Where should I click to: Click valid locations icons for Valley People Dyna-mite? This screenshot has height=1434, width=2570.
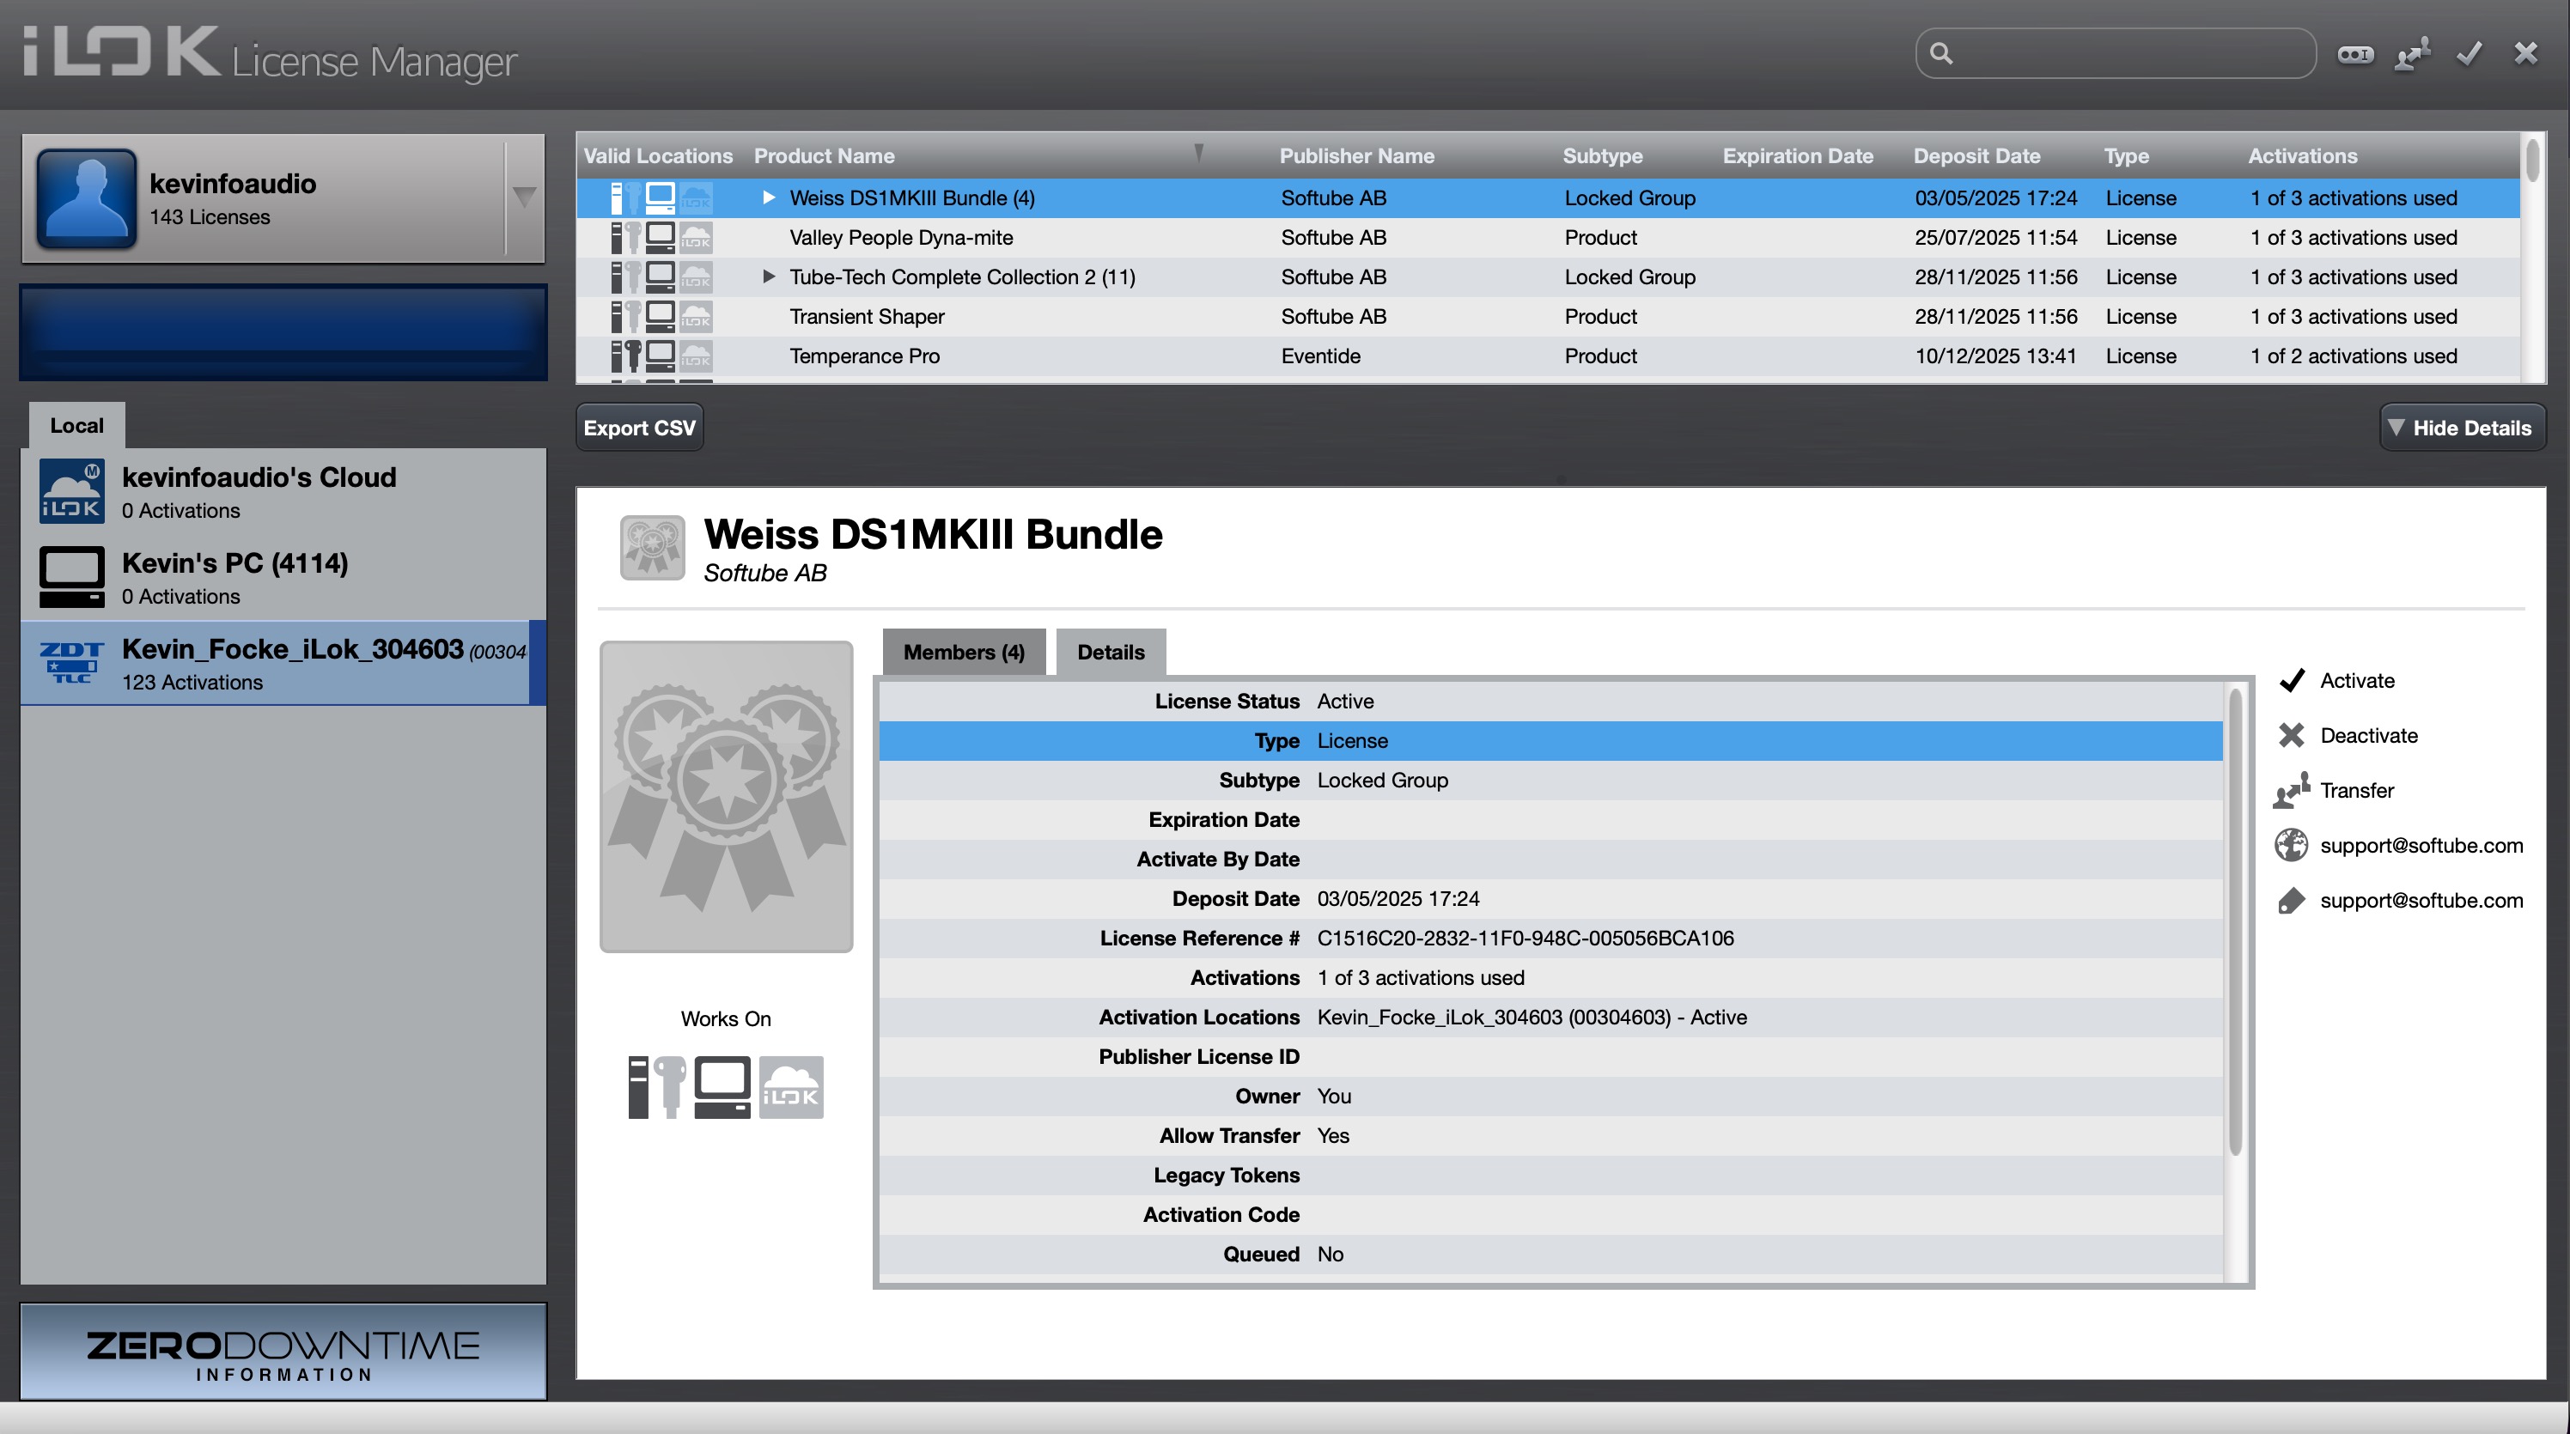[x=661, y=237]
